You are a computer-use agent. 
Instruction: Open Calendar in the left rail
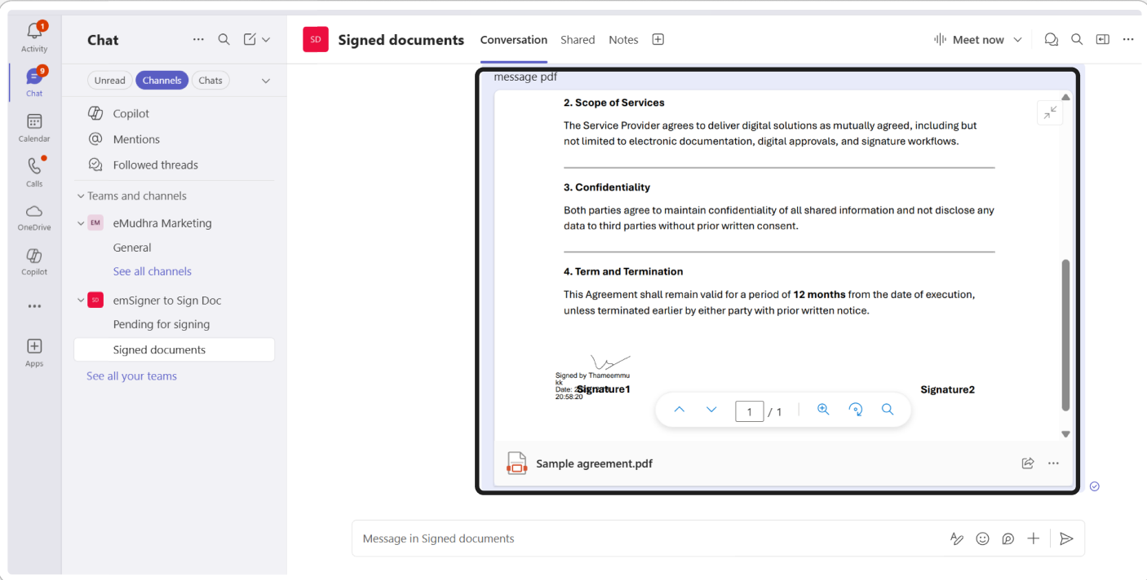(34, 127)
